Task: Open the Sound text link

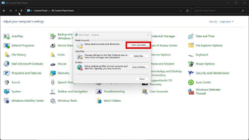Action: 16,82
